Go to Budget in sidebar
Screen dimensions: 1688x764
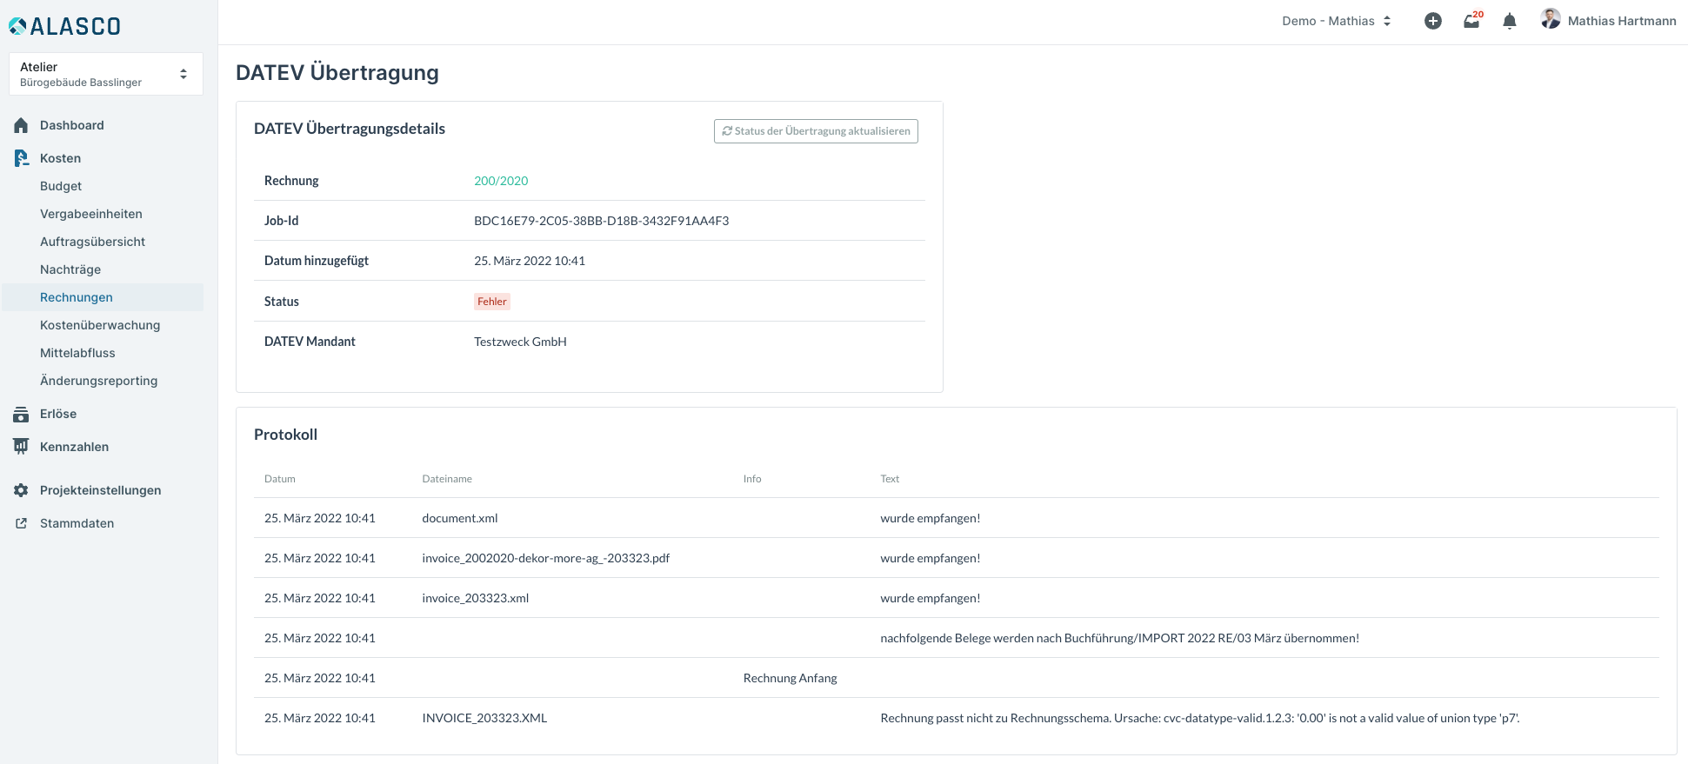[61, 186]
